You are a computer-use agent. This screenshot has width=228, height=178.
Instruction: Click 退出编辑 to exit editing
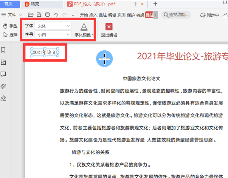109,30
